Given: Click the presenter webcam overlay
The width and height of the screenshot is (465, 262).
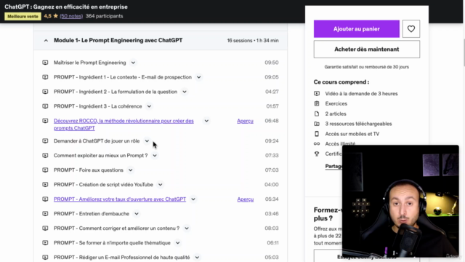Looking at the screenshot, I should 400,201.
